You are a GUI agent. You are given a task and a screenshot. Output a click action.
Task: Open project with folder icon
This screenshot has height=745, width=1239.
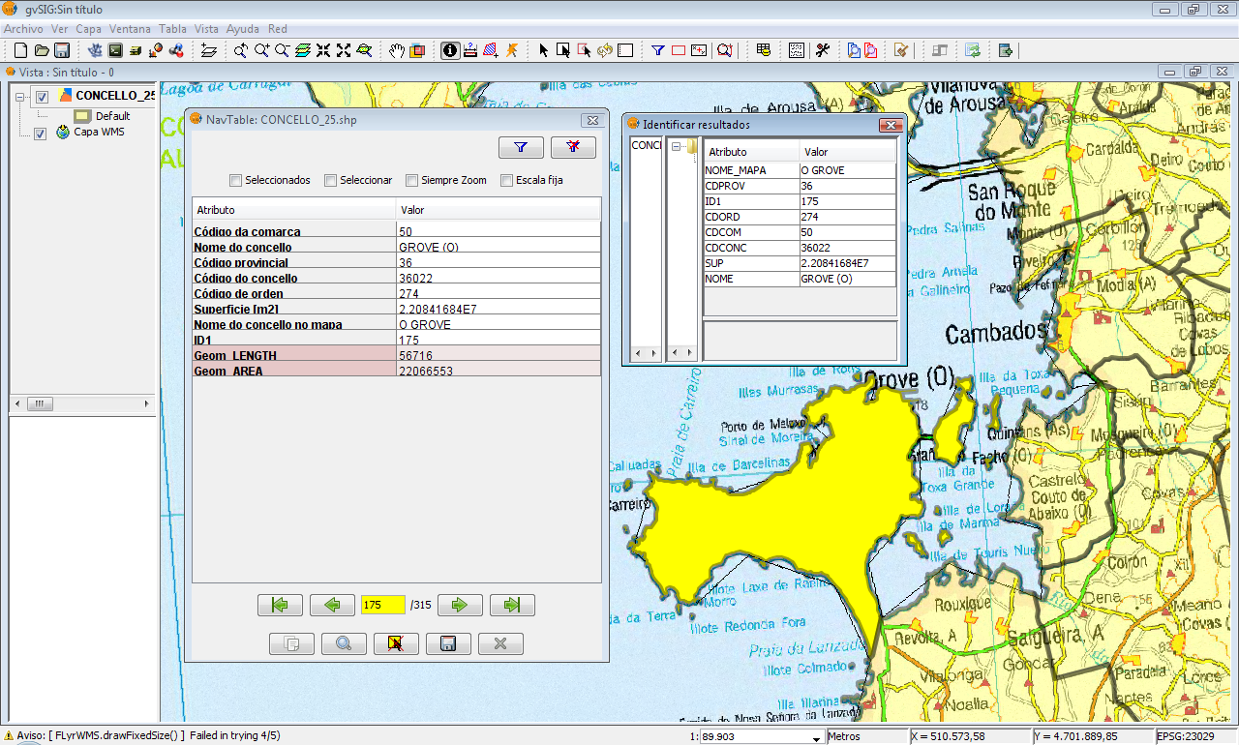click(x=42, y=50)
